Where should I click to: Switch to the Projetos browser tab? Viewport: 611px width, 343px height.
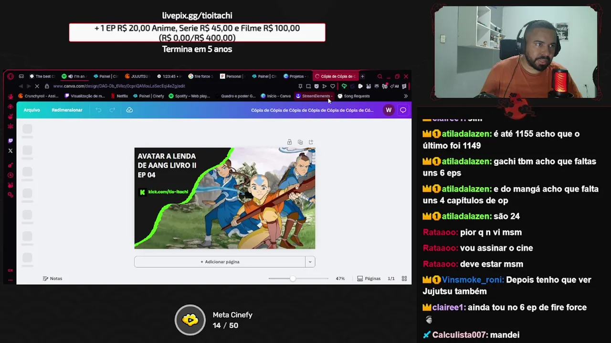[x=296, y=76]
